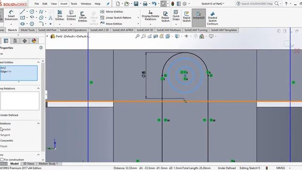Open the Display Style cube icon
Image resolution: width=302 pixels, height=170 pixels.
[x=177, y=36]
